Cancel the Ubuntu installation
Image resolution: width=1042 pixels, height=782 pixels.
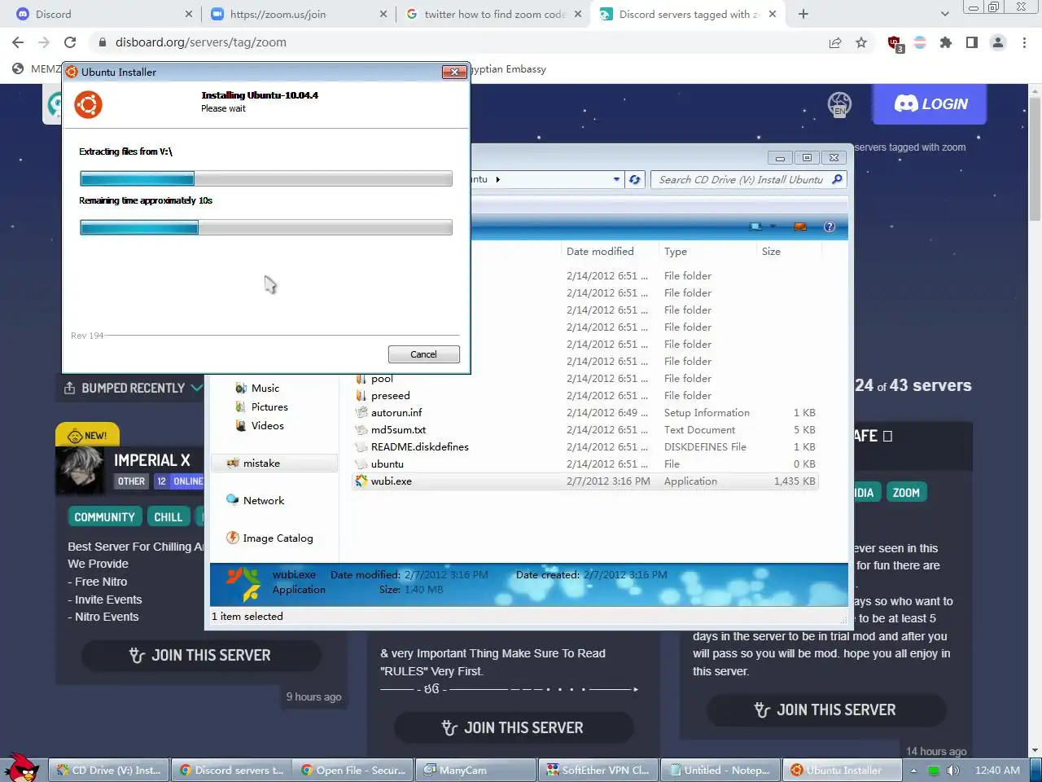[423, 354]
